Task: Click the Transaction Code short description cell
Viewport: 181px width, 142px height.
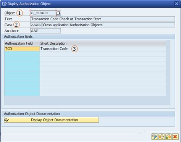Action: tap(103, 48)
